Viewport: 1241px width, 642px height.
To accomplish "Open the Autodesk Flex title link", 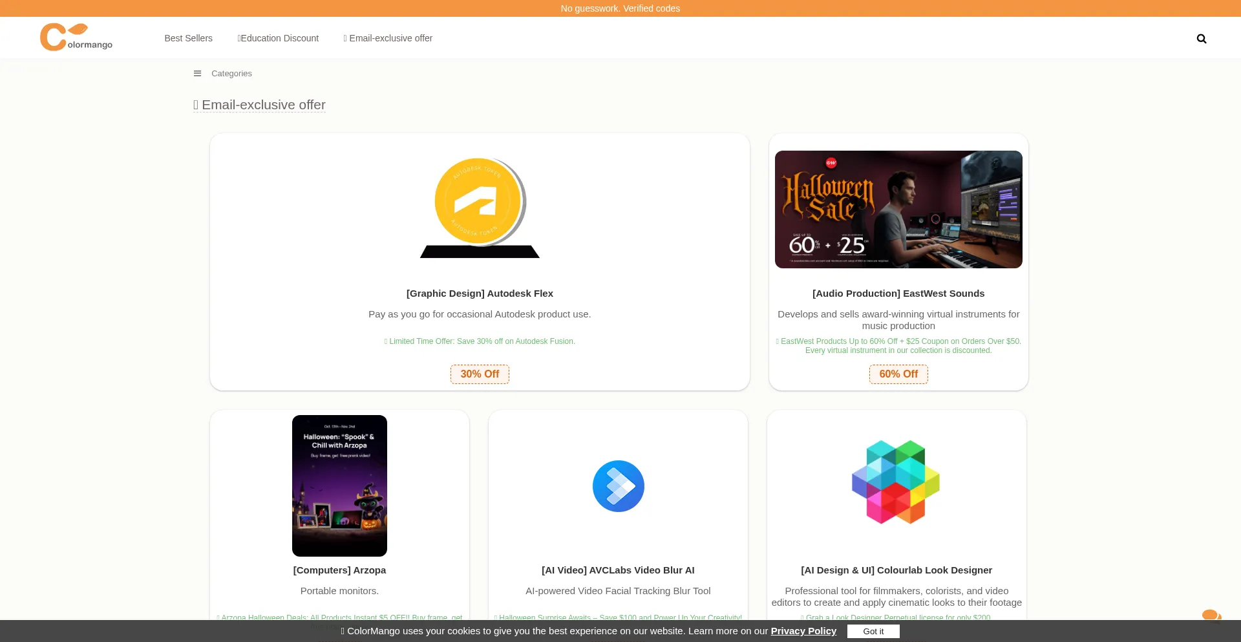I will [x=480, y=294].
